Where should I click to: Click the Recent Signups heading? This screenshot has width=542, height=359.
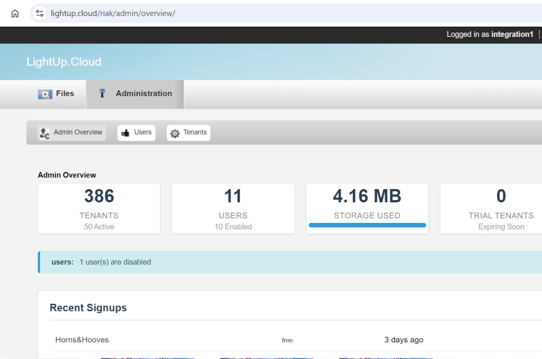pyautogui.click(x=88, y=308)
